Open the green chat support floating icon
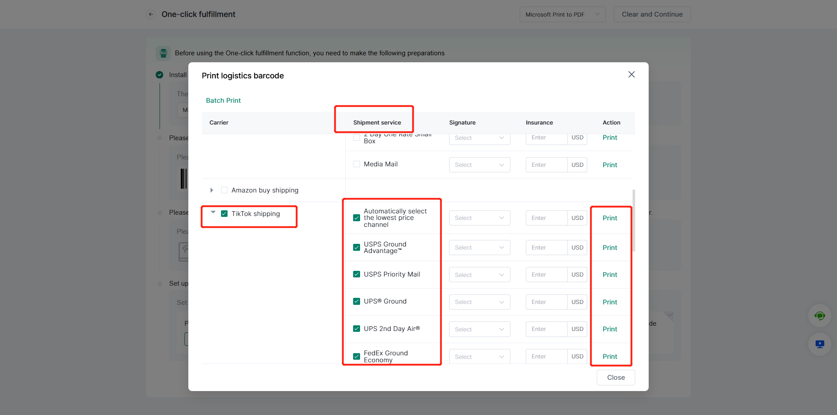 820,316
